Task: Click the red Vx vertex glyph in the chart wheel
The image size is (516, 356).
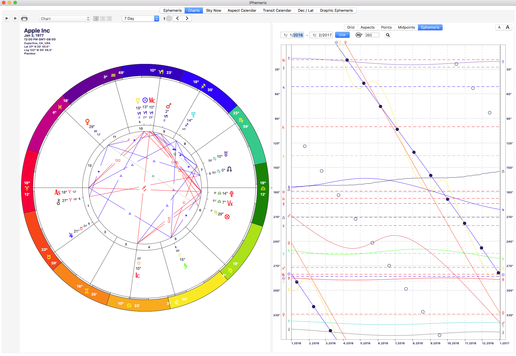Action: pyautogui.click(x=230, y=203)
